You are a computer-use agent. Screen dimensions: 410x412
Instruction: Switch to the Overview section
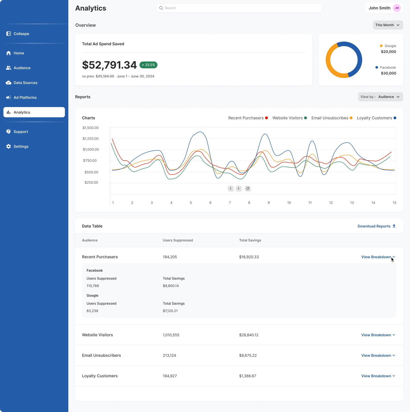coord(85,25)
